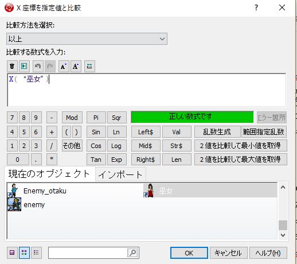
Task: Select the enemy object thumbnail
Action: tap(14, 204)
